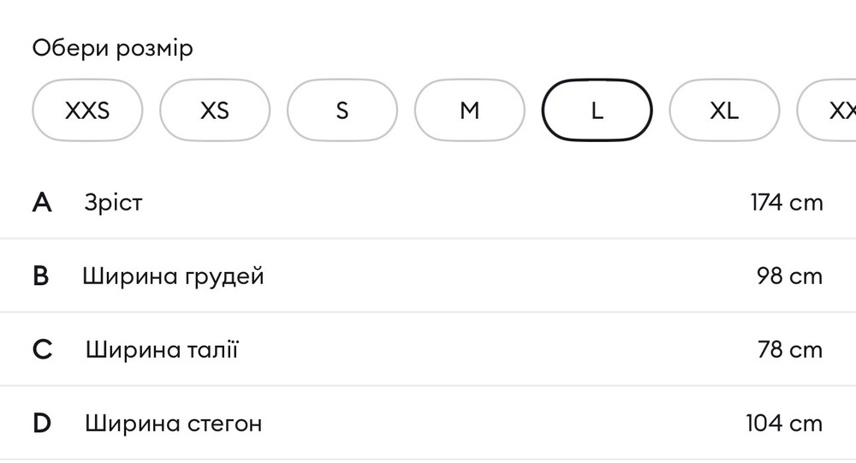
Task: Click the Зріст row label
Action: coord(113,203)
